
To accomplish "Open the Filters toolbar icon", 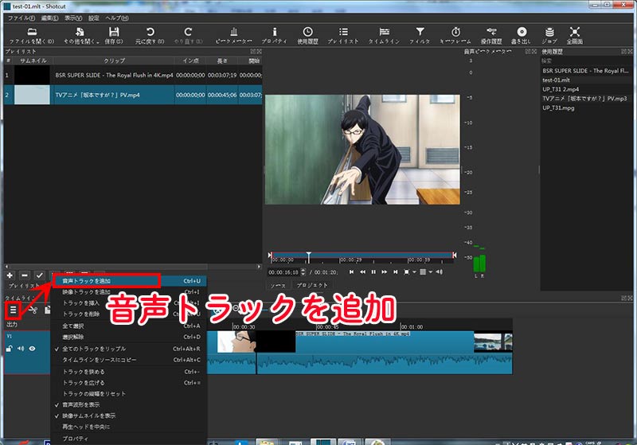I will pyautogui.click(x=420, y=35).
